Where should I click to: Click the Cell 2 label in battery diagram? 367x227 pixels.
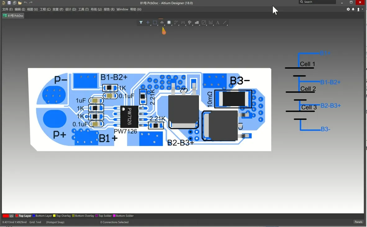(308, 89)
